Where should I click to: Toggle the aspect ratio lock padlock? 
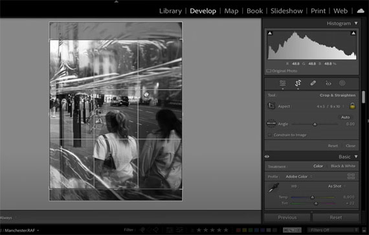(x=352, y=106)
